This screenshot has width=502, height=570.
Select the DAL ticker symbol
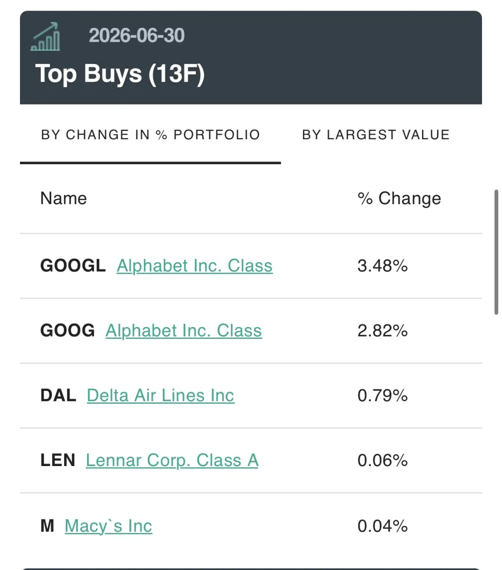pyautogui.click(x=59, y=395)
